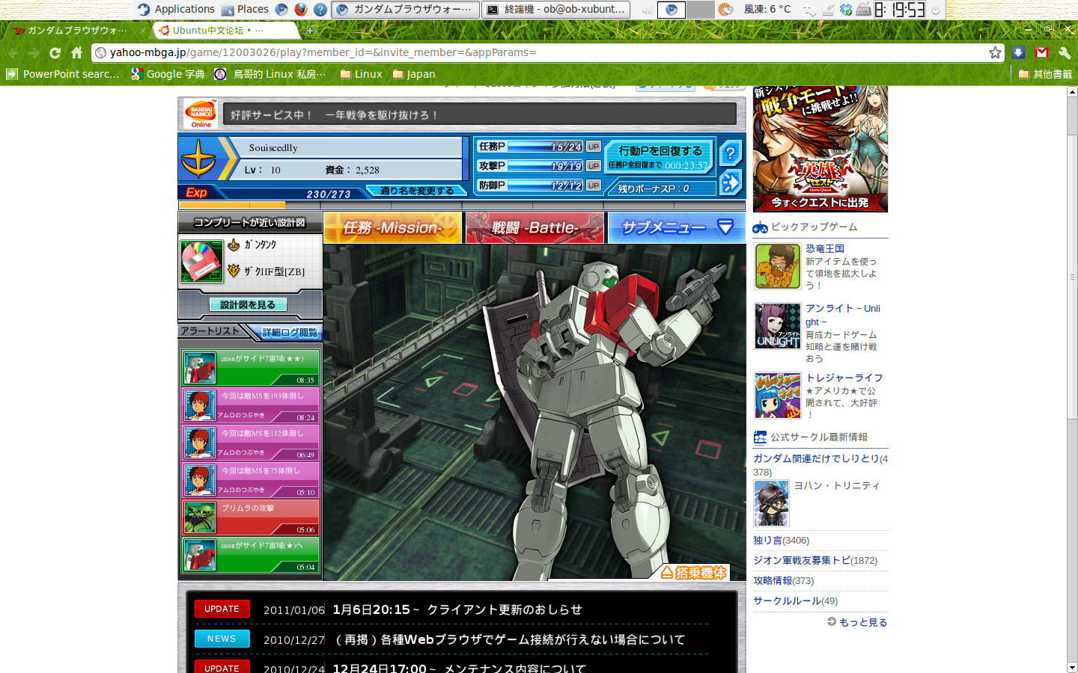Click the 06:49 alert Amuro portrait

click(x=200, y=443)
